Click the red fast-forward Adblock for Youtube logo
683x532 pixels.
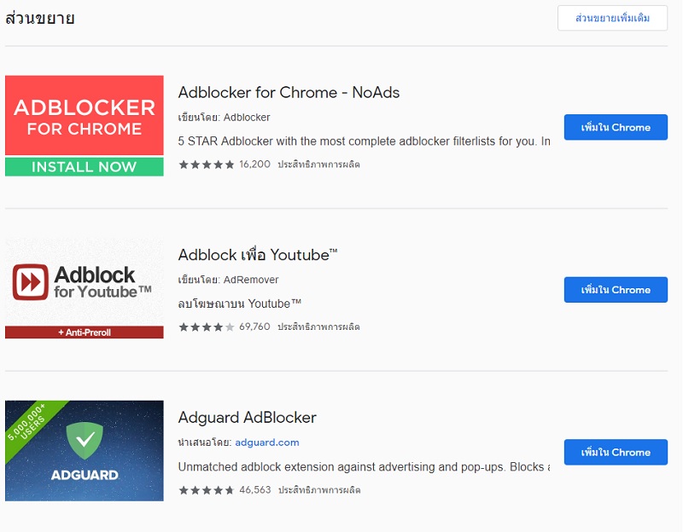(x=30, y=282)
